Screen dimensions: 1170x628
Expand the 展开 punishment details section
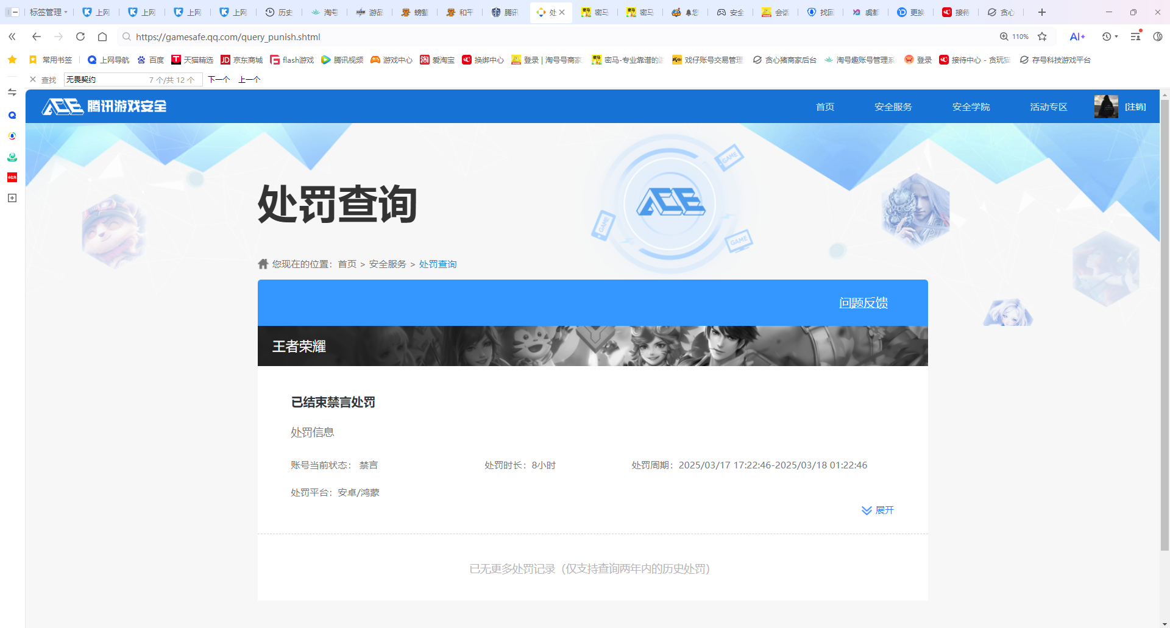pyautogui.click(x=877, y=510)
